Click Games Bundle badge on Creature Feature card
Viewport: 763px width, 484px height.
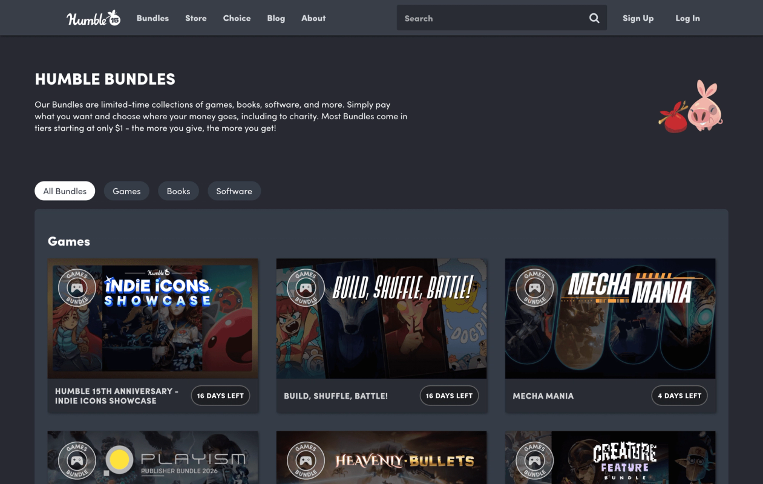[x=534, y=460]
